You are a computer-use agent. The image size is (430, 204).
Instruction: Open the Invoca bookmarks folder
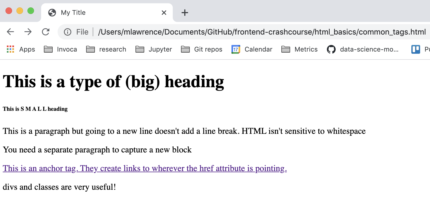tap(61, 49)
